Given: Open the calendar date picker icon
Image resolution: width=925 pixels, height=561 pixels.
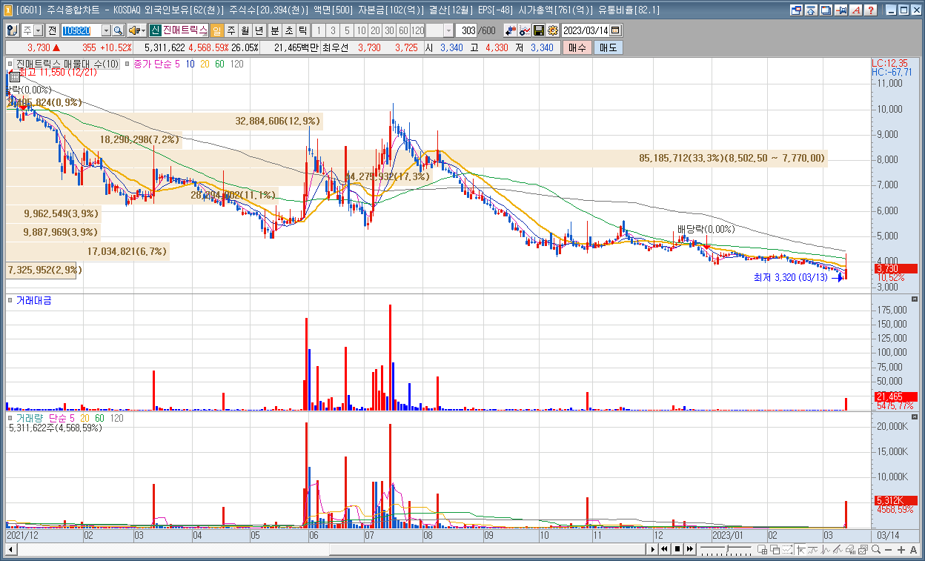Looking at the screenshot, I should (615, 30).
